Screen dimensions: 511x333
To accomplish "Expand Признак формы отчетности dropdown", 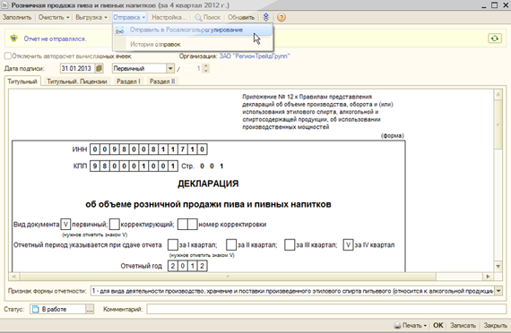I will click(498, 291).
